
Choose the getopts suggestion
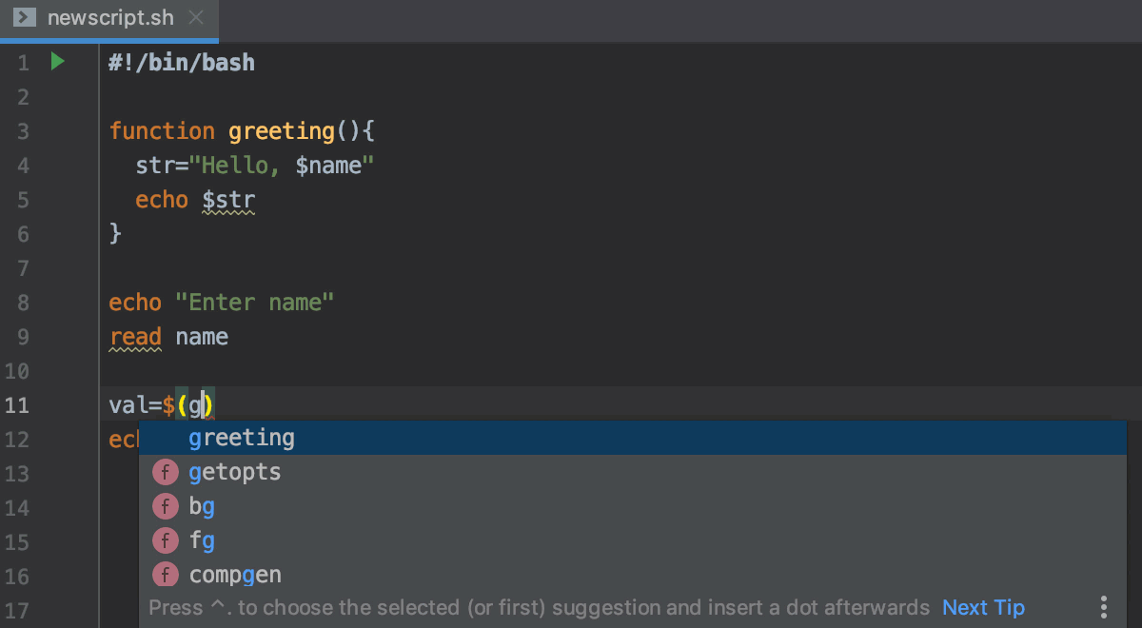234,472
